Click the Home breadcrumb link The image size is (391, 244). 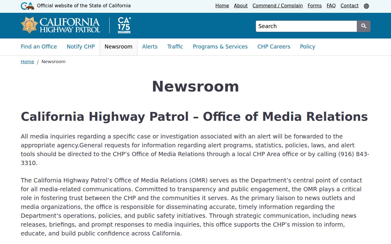click(27, 62)
